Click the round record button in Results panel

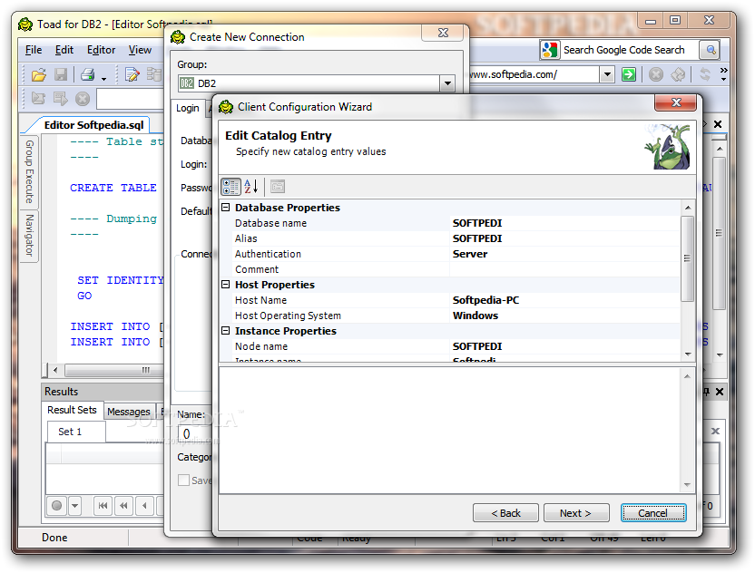(57, 506)
